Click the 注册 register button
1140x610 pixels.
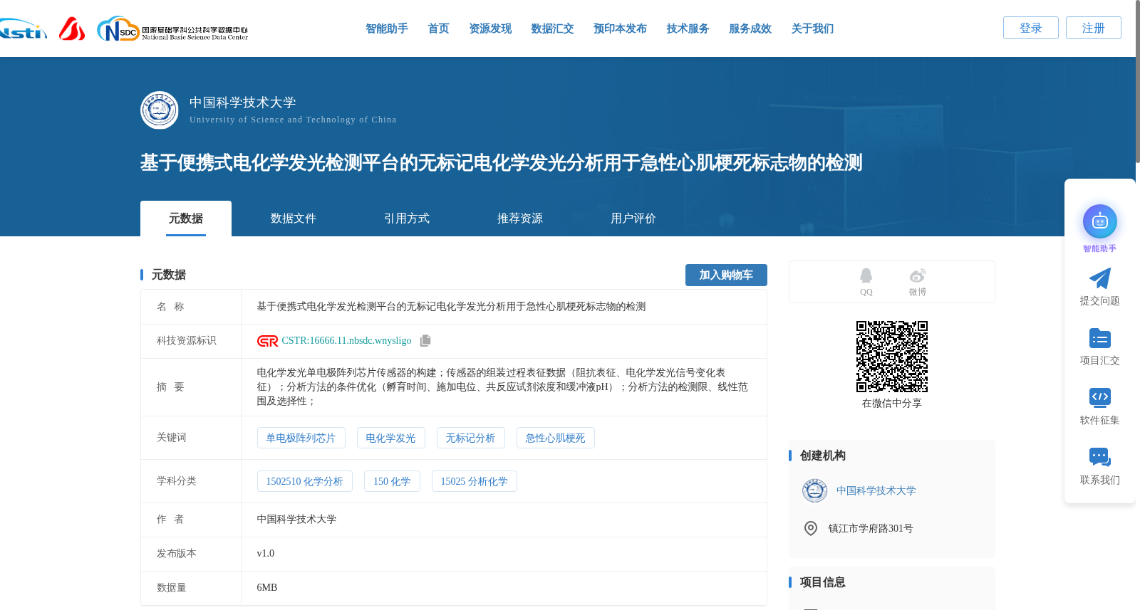pos(1094,28)
